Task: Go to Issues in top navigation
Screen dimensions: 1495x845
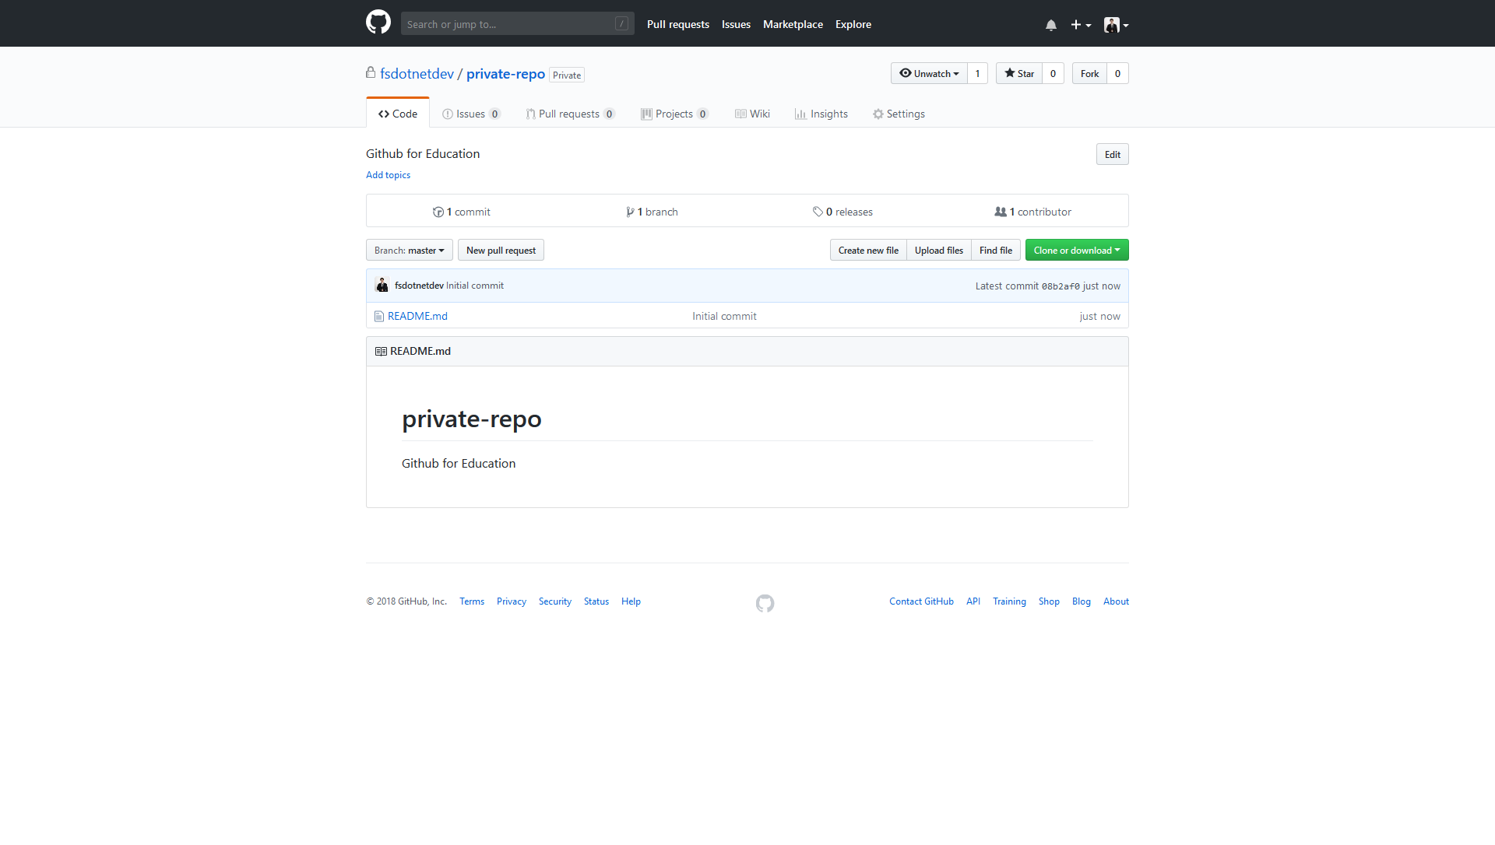Action: point(736,24)
